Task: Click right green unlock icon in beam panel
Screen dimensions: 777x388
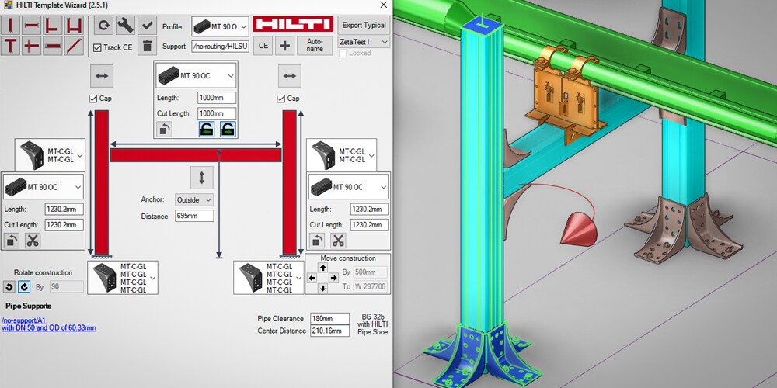Action: pos(228,130)
